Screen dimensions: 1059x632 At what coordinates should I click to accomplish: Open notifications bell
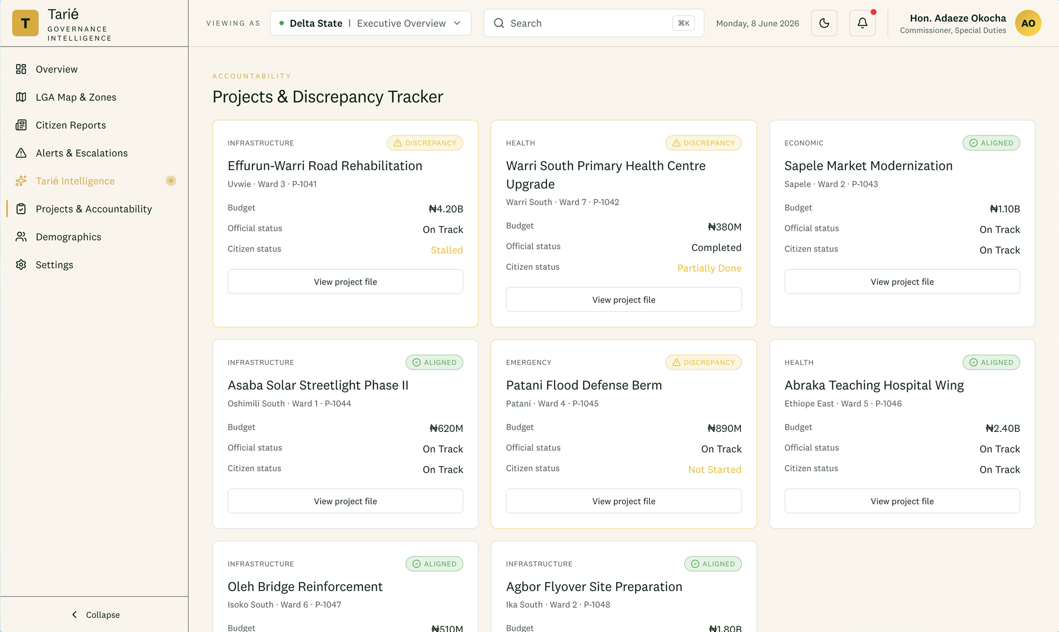click(862, 23)
